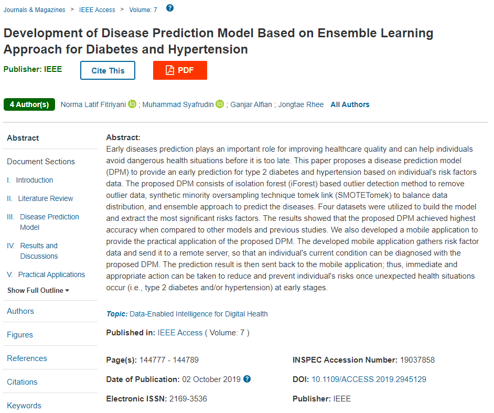
Task: Switch to the References tab
Action: 27,358
